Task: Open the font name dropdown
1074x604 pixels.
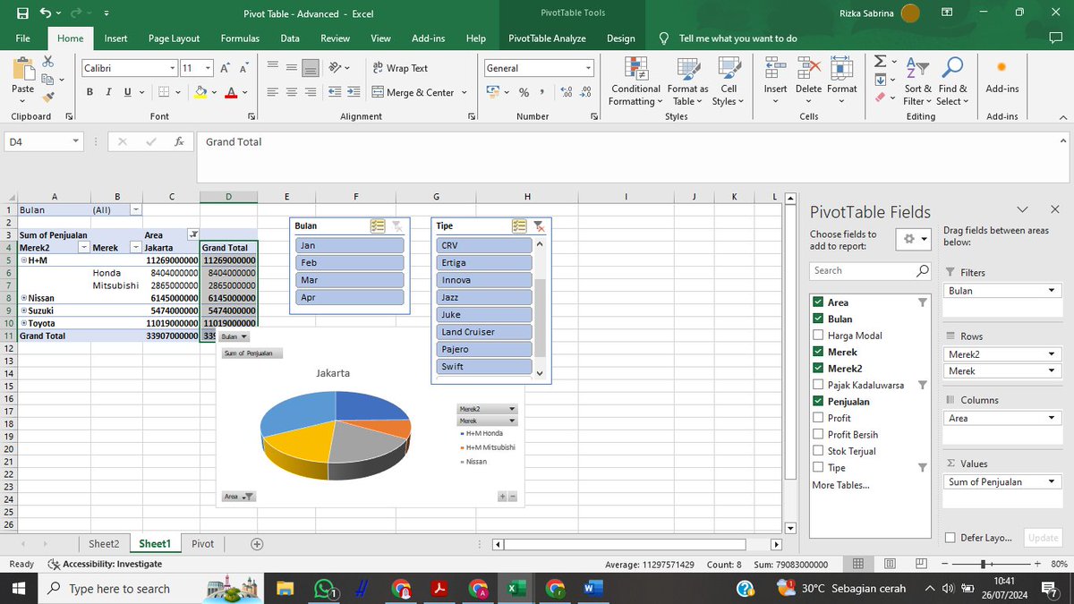Action: pyautogui.click(x=173, y=68)
